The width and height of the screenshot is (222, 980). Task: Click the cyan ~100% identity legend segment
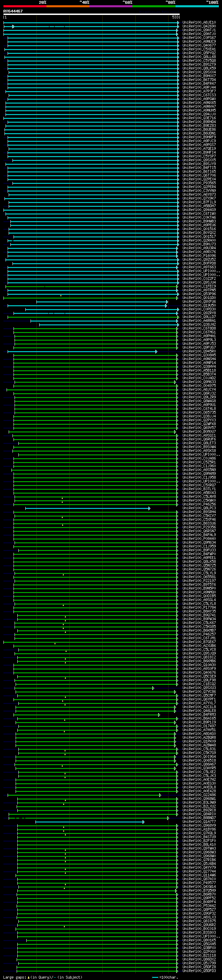pyautogui.click(x=197, y=6)
